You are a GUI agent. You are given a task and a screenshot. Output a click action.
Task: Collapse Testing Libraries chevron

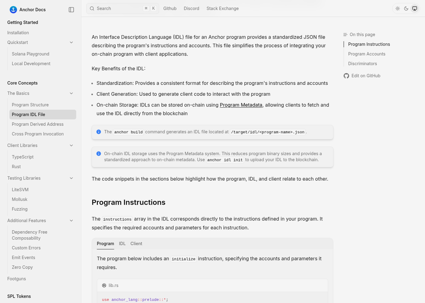point(71,178)
